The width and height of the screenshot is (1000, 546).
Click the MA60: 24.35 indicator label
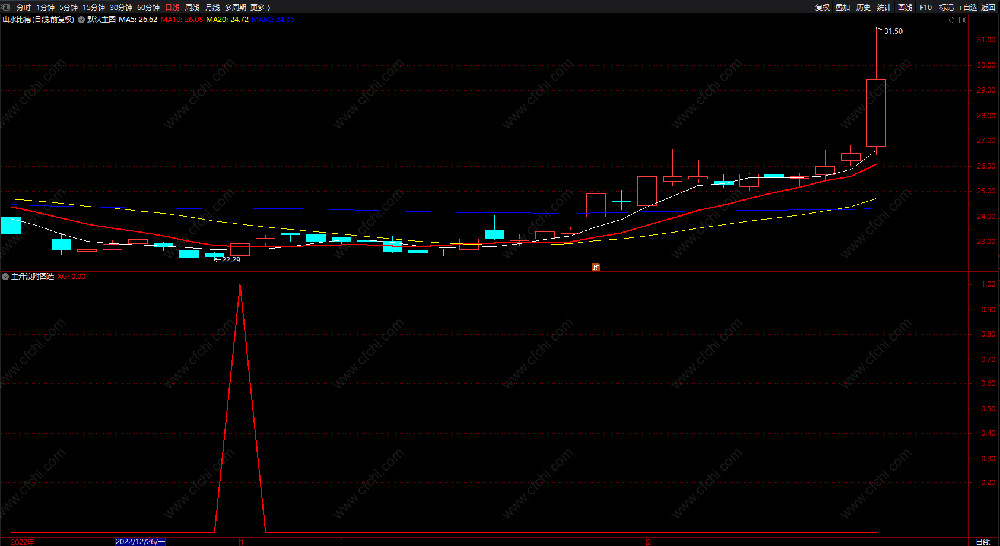pyautogui.click(x=273, y=20)
